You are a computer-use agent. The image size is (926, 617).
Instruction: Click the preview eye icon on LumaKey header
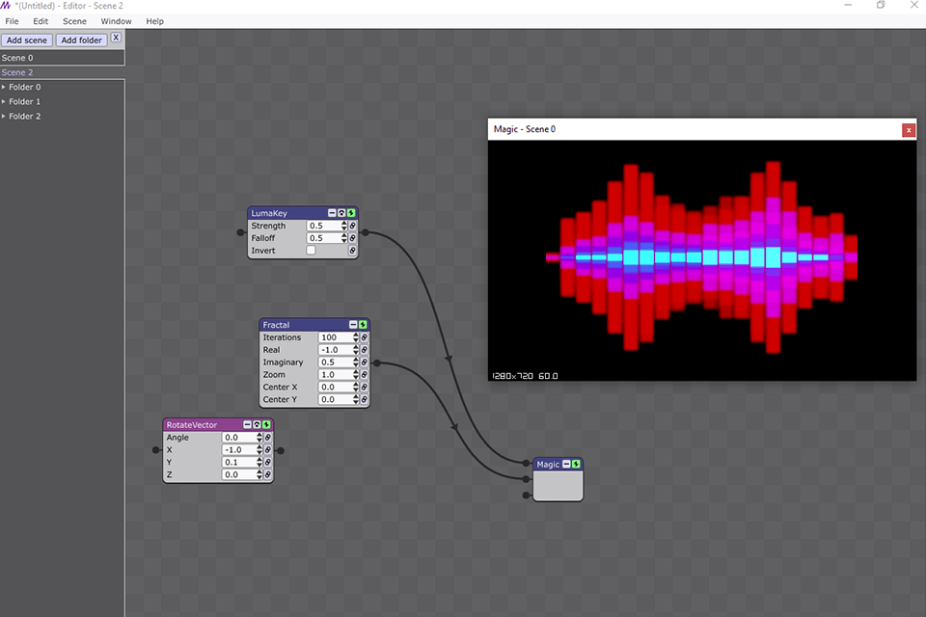click(341, 213)
